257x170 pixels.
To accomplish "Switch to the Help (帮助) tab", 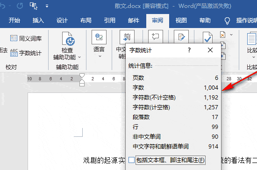I will pyautogui.click(x=205, y=21).
